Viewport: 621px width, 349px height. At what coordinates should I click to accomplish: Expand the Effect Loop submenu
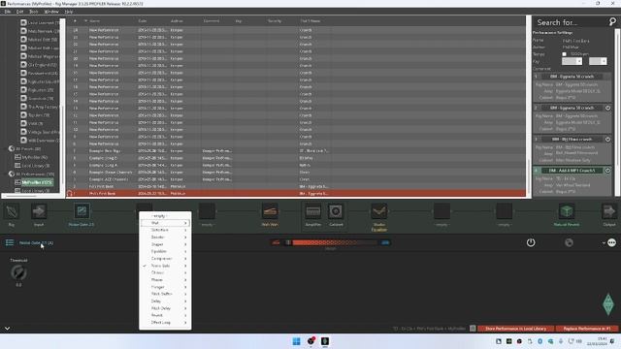click(165, 323)
